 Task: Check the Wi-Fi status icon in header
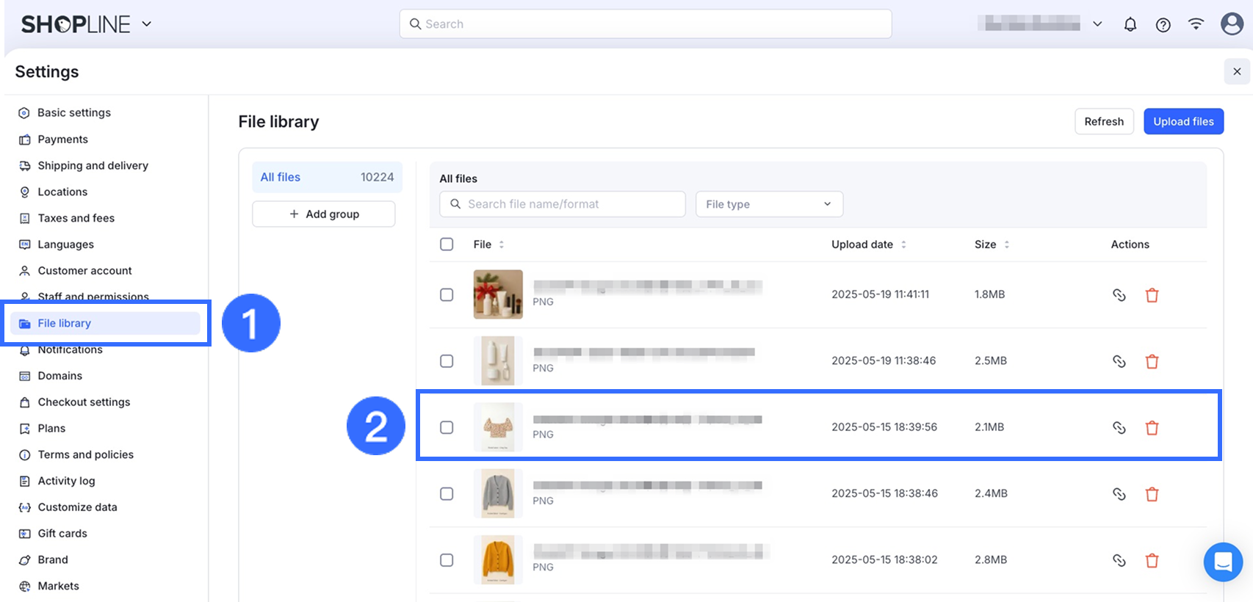(x=1196, y=23)
